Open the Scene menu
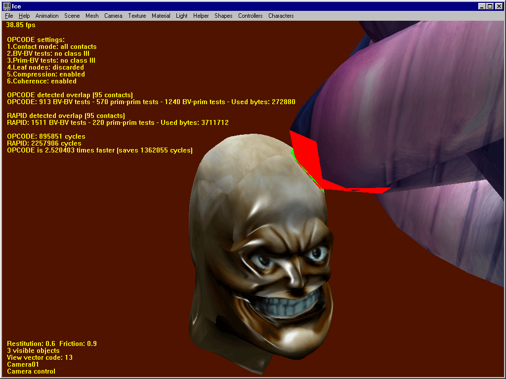 tap(72, 16)
